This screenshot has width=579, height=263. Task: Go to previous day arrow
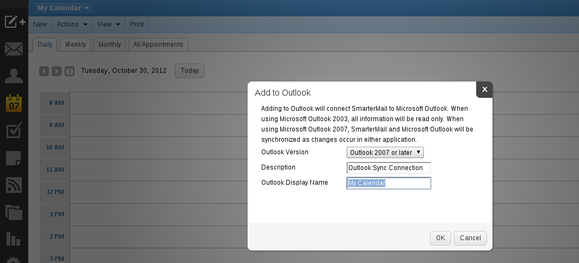[x=44, y=71]
